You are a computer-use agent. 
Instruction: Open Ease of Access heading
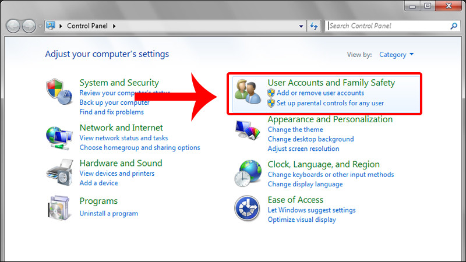point(295,200)
